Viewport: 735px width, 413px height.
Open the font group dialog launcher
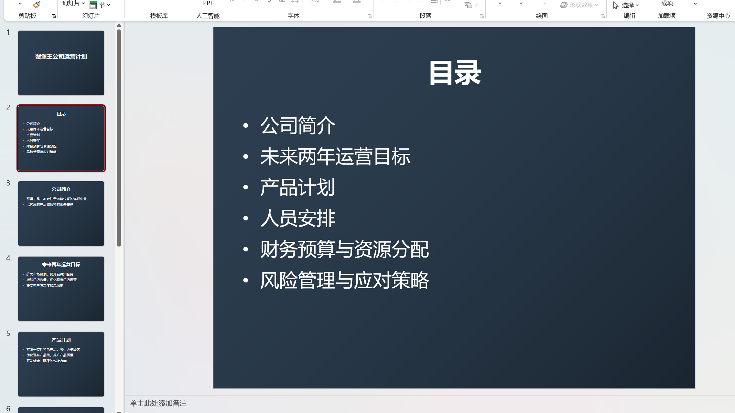(369, 16)
